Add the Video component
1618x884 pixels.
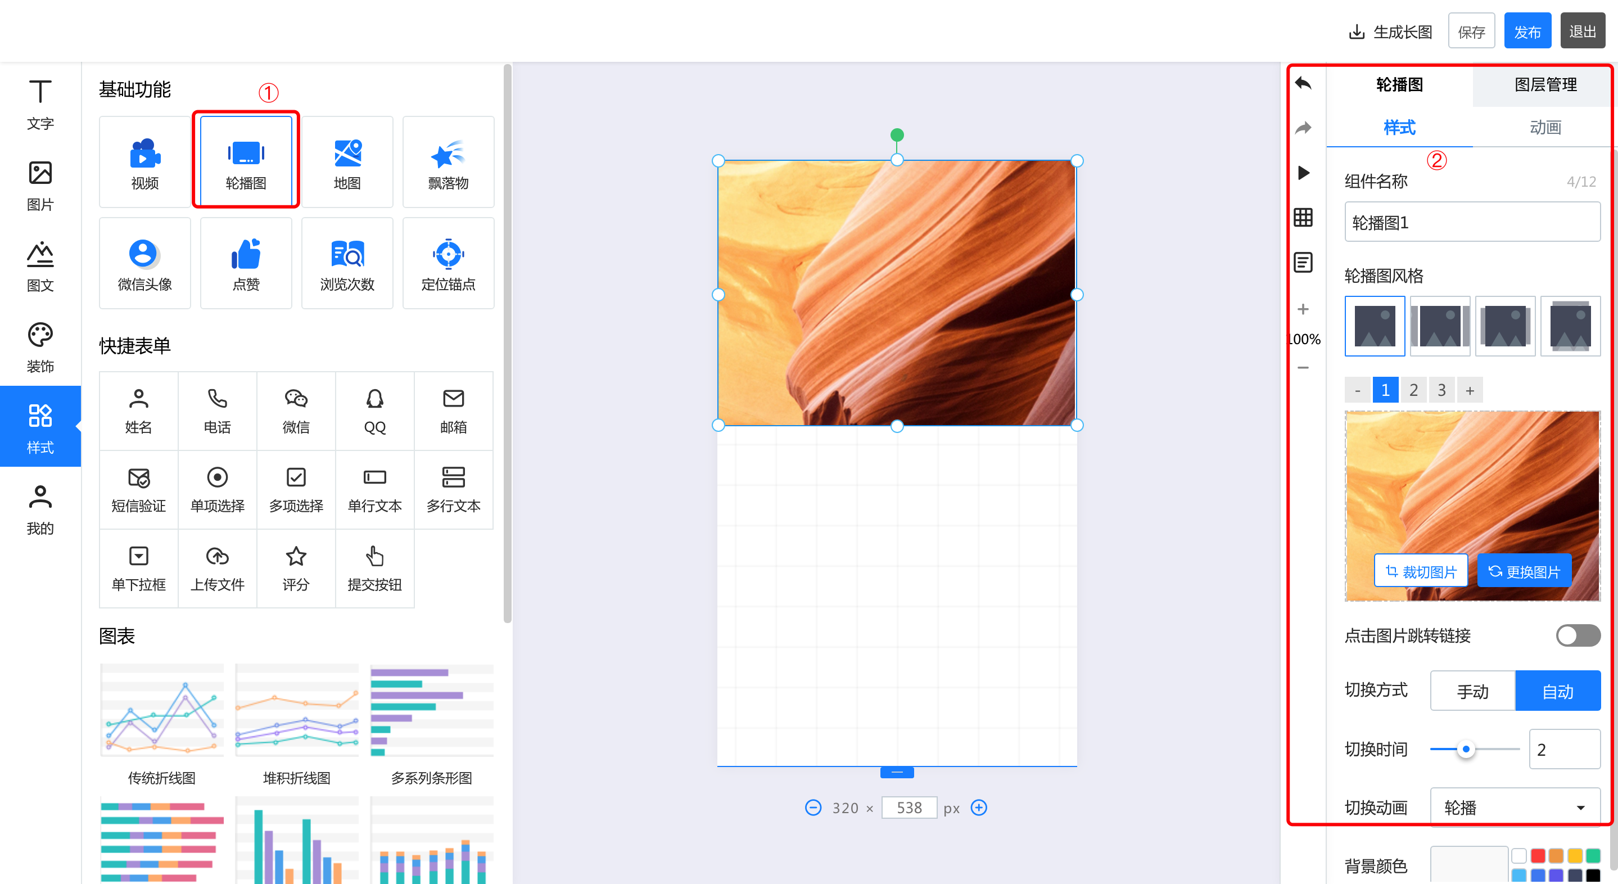pyautogui.click(x=144, y=162)
